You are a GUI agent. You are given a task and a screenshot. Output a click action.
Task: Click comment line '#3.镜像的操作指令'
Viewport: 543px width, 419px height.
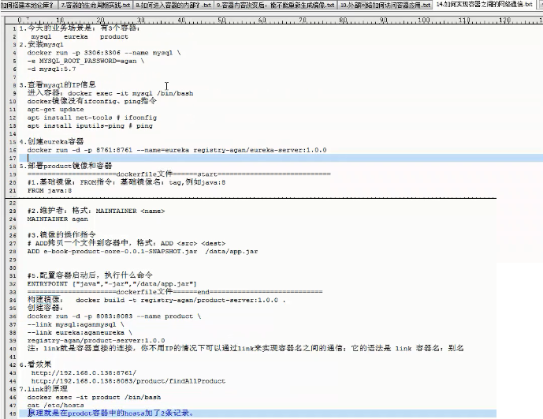coord(61,235)
